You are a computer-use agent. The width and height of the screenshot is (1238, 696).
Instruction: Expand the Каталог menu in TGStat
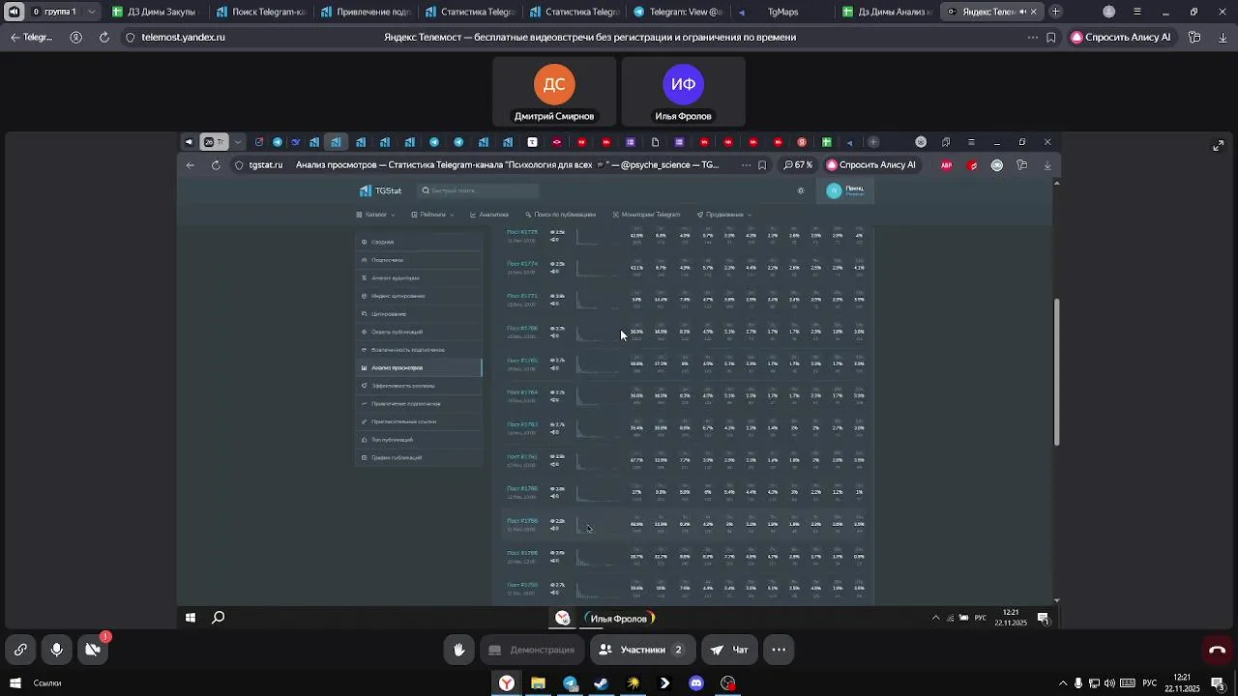[375, 215]
